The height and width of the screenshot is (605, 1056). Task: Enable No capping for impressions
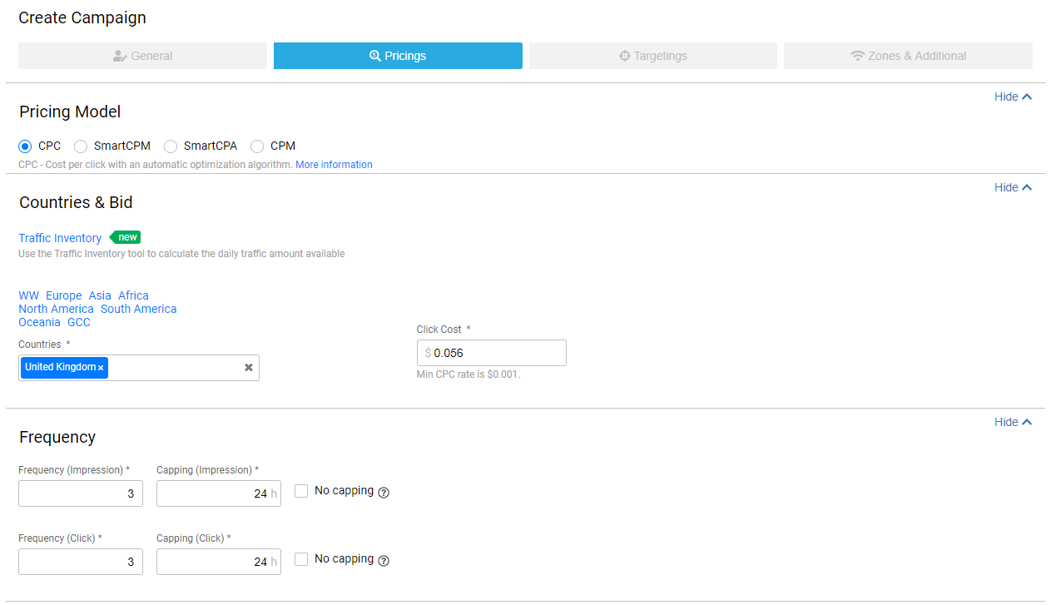(x=301, y=491)
